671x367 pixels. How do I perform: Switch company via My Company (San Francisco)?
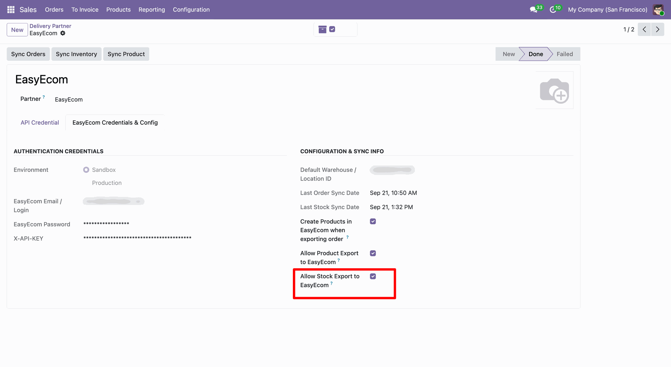click(x=607, y=9)
